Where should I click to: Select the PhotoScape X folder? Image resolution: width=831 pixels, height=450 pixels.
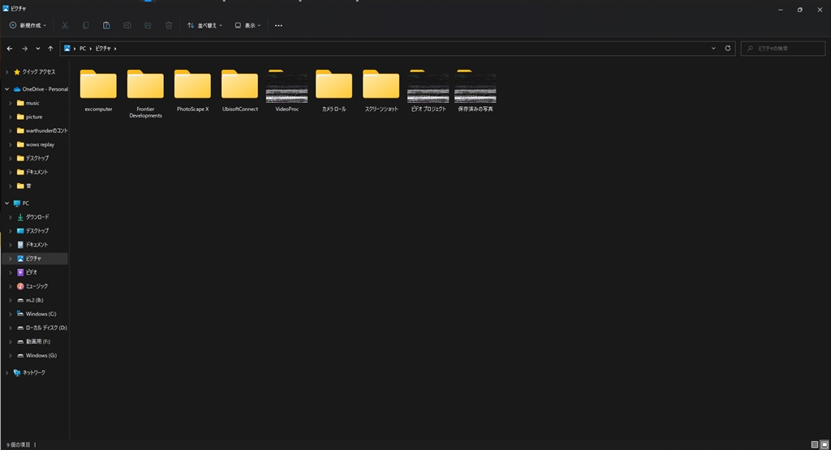(x=192, y=91)
